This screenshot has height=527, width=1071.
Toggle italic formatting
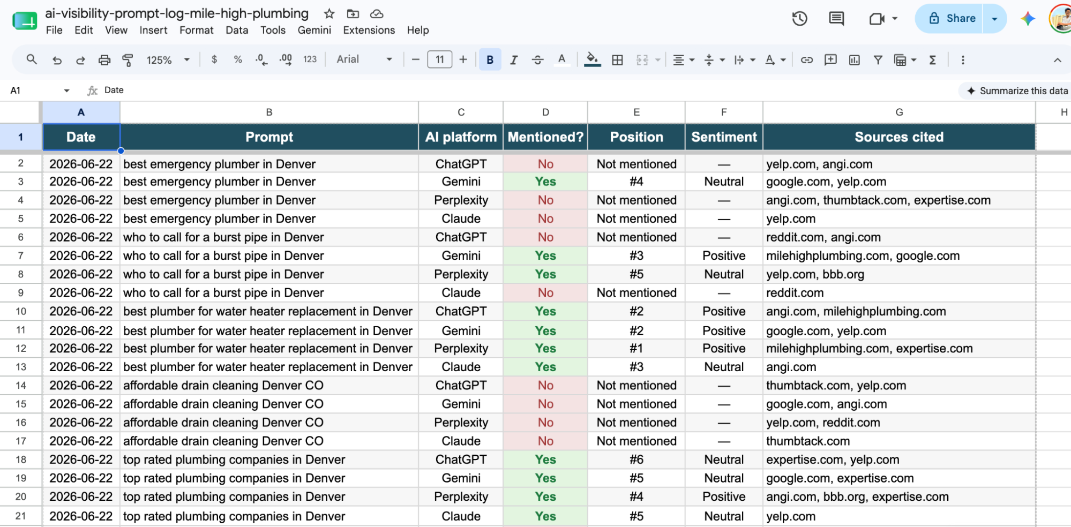click(514, 59)
